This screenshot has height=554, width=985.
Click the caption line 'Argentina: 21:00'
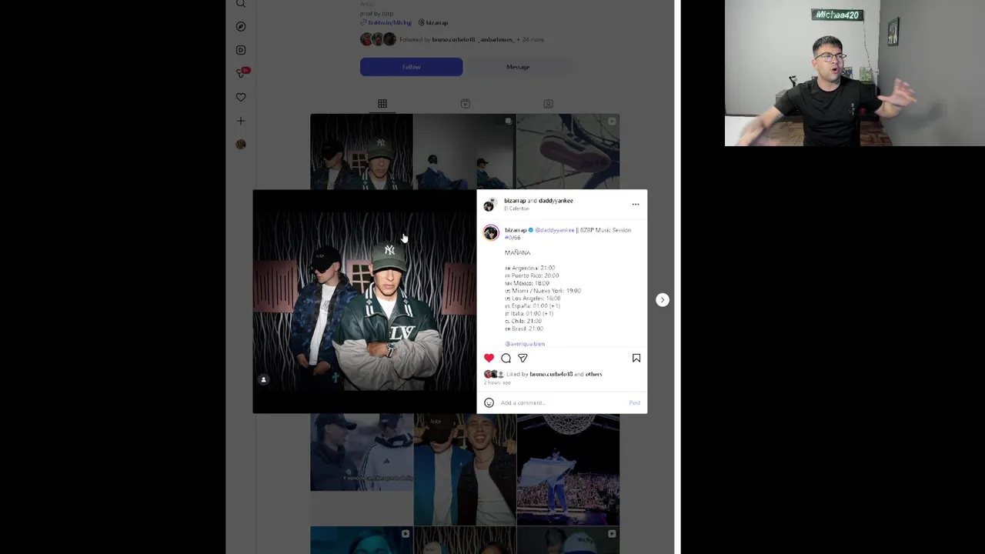pyautogui.click(x=530, y=268)
